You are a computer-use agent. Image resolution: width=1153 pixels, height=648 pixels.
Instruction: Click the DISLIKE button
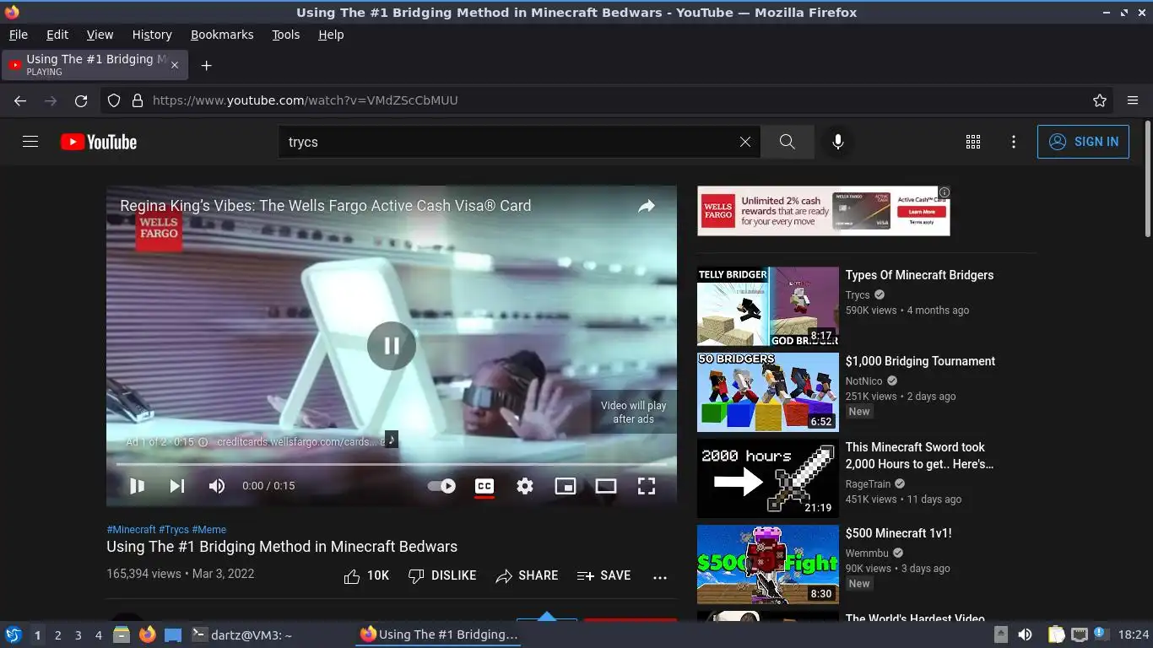click(442, 575)
